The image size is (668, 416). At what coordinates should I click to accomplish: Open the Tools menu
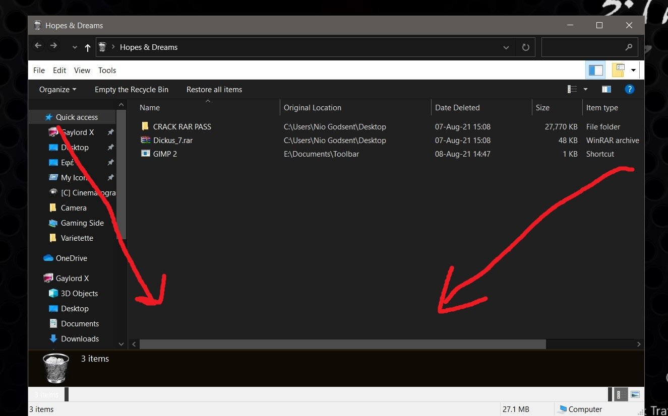107,71
